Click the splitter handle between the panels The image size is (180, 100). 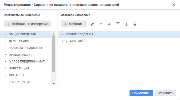pos(56,65)
